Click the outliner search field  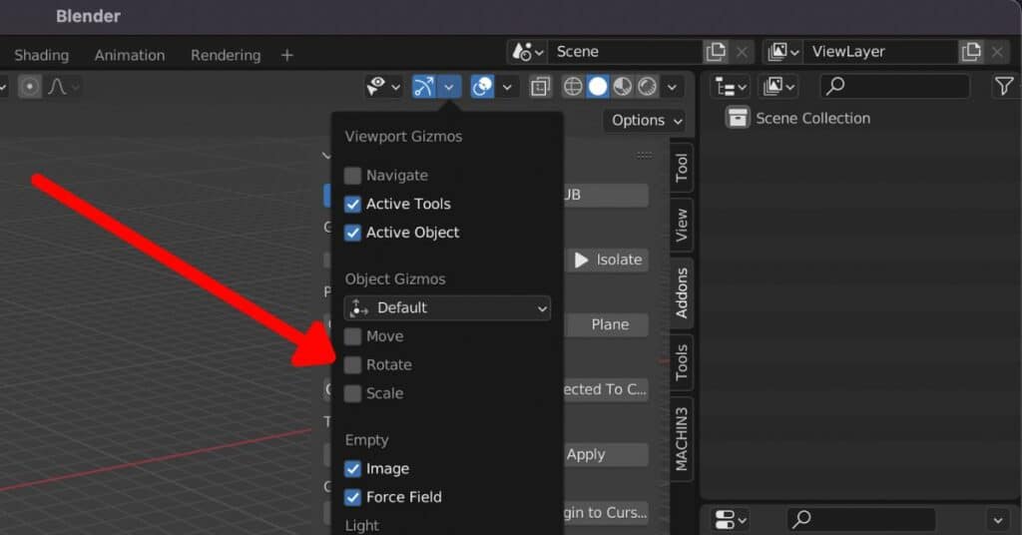click(895, 87)
